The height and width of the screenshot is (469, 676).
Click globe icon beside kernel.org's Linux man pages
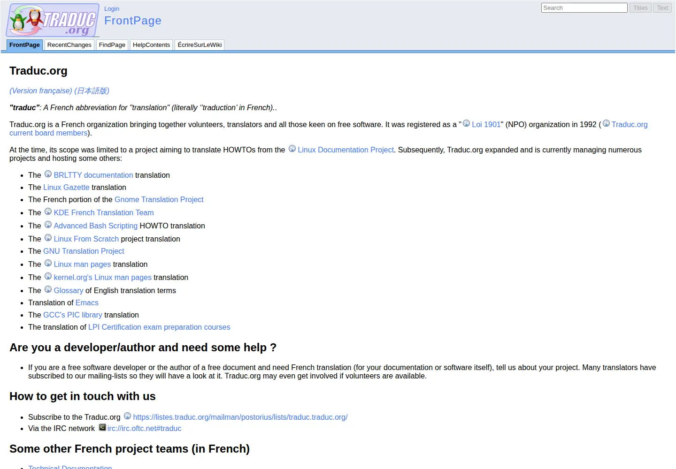coord(48,276)
